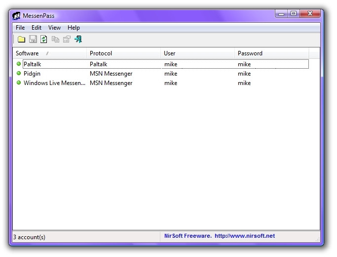Click the green status dot beside Pidgin

(19, 73)
